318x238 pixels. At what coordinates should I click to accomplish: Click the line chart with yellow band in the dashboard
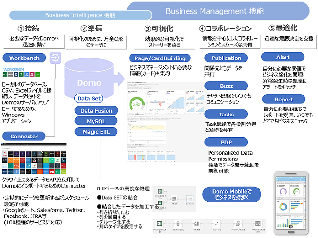(146, 133)
